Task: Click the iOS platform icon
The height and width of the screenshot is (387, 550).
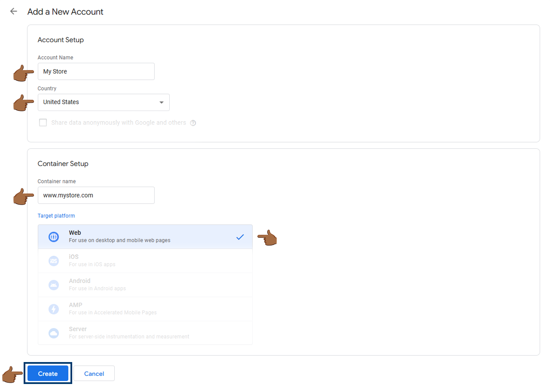Action: [x=54, y=261]
